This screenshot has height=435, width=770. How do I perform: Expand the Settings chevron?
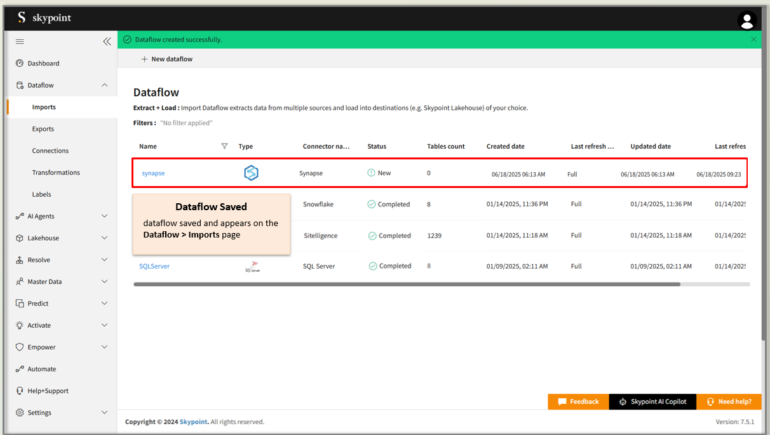click(x=105, y=413)
